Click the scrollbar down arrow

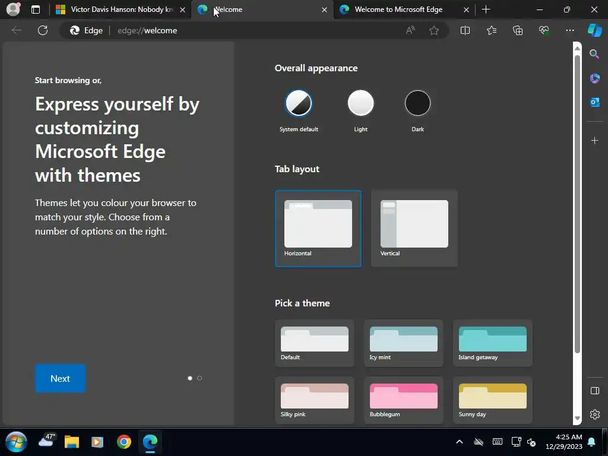point(577,419)
